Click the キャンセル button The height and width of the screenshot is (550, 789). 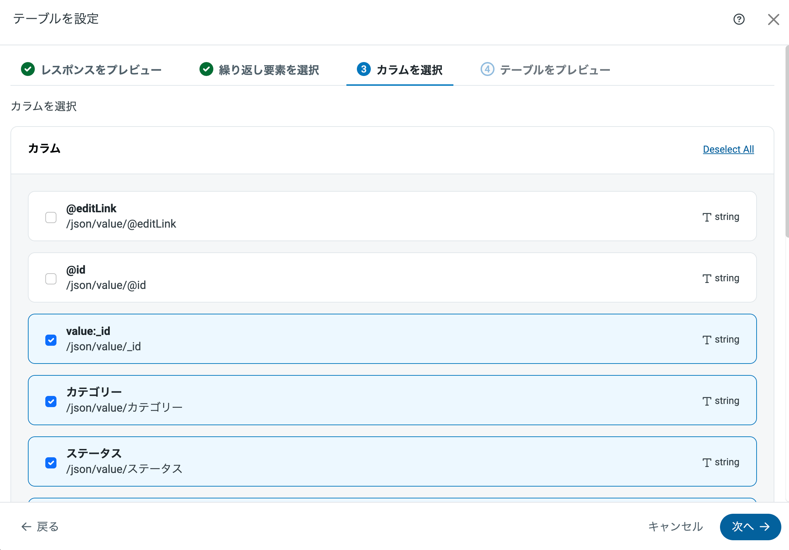[x=675, y=527]
